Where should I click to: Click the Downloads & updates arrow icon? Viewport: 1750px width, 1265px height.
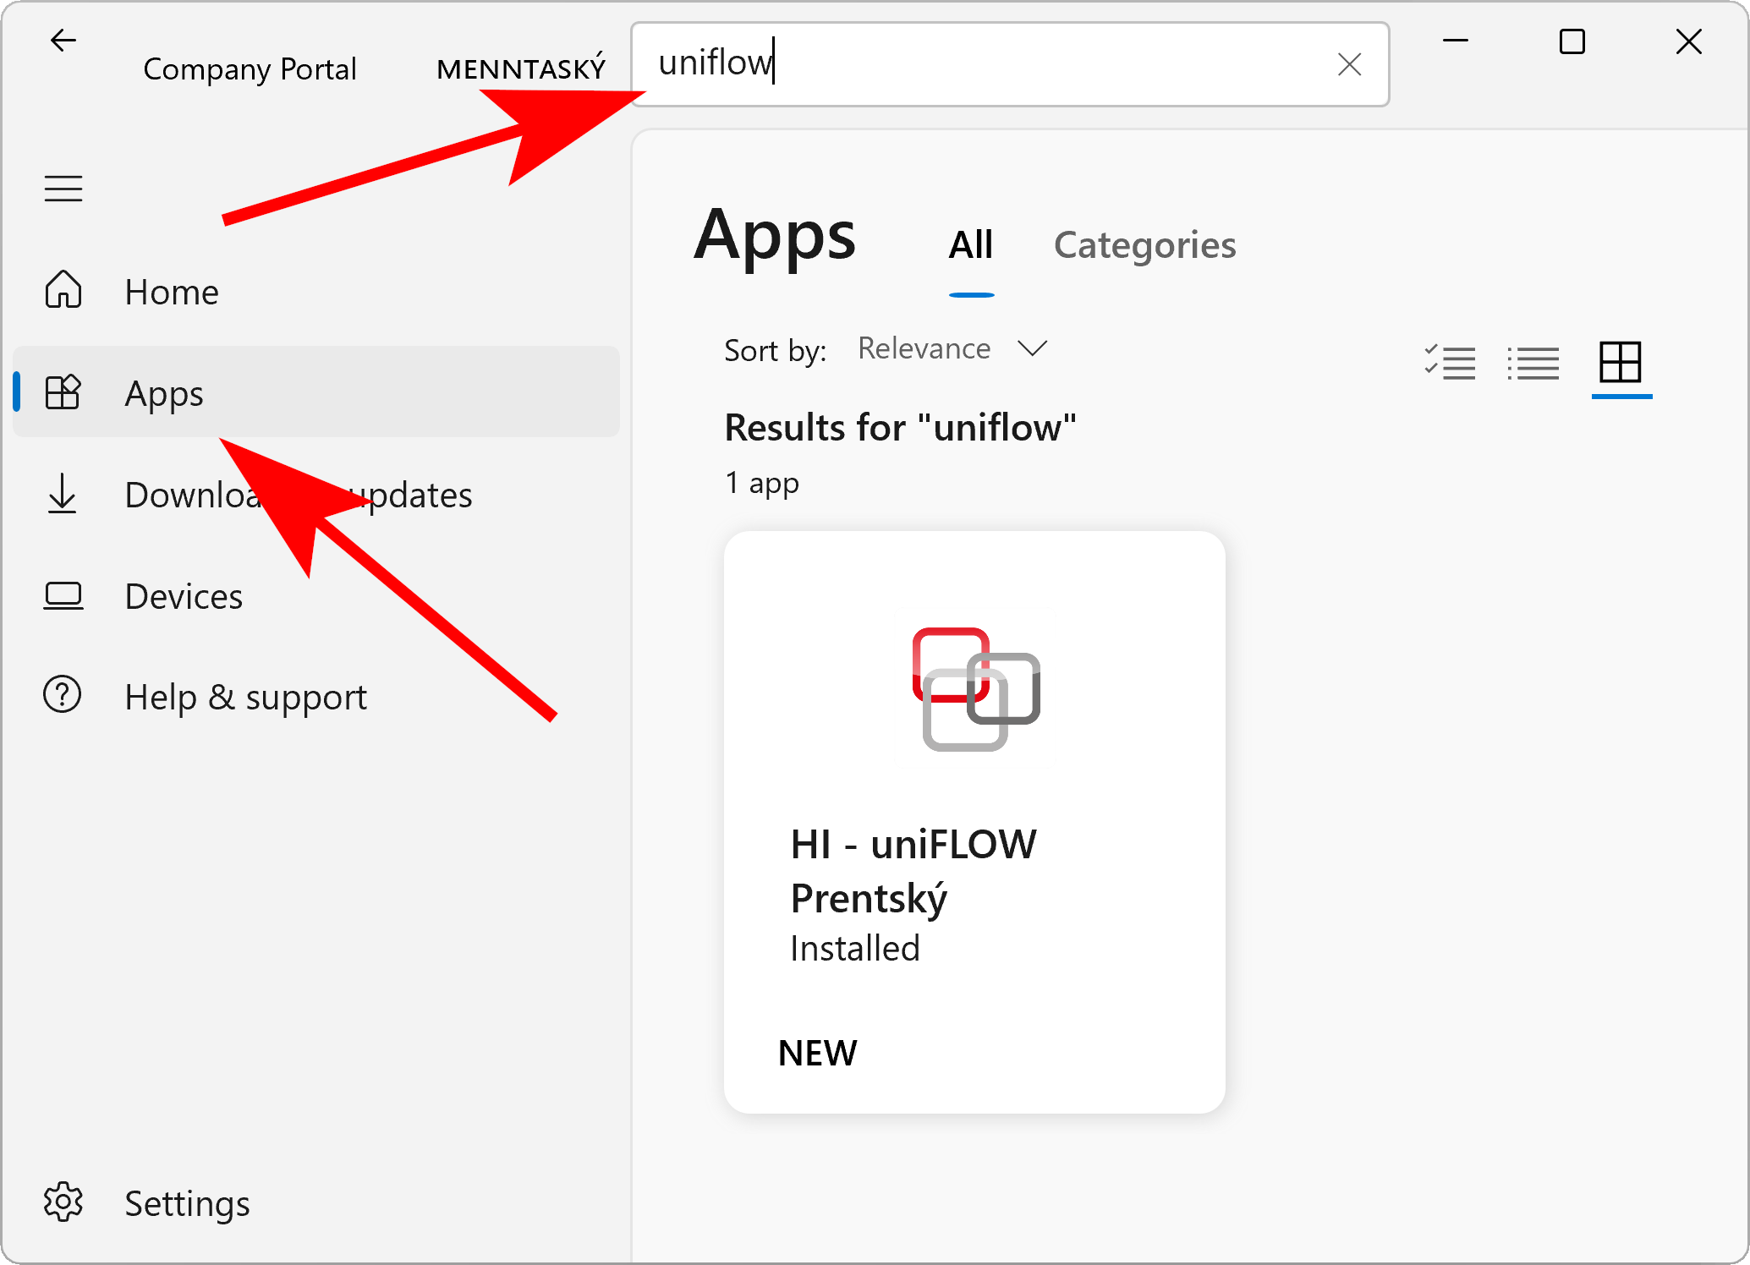pyautogui.click(x=63, y=494)
